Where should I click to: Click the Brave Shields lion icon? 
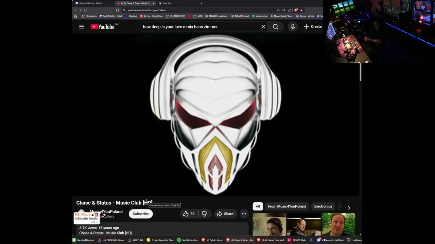pos(296,10)
